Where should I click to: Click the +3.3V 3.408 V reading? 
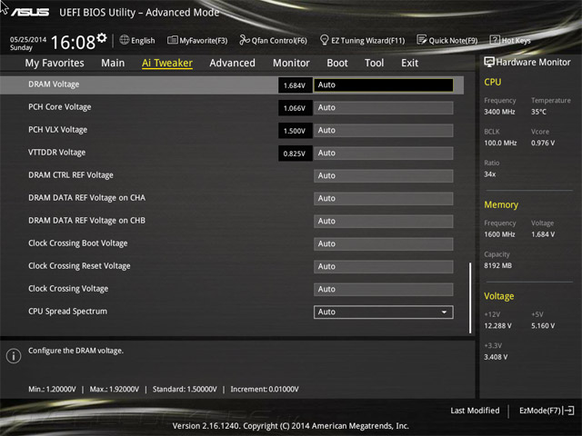point(496,357)
